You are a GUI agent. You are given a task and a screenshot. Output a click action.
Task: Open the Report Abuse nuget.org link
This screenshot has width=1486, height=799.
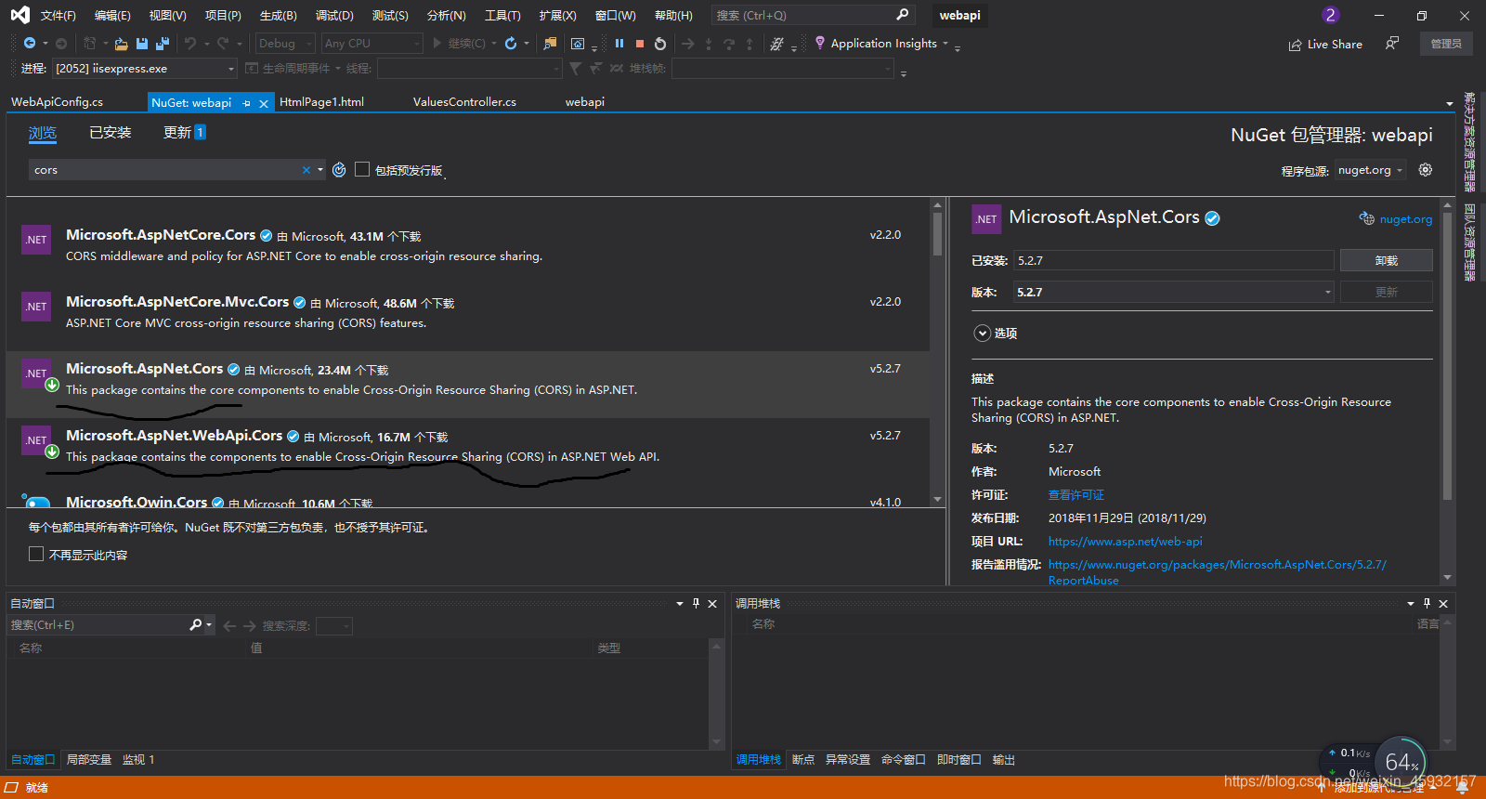tap(1217, 572)
